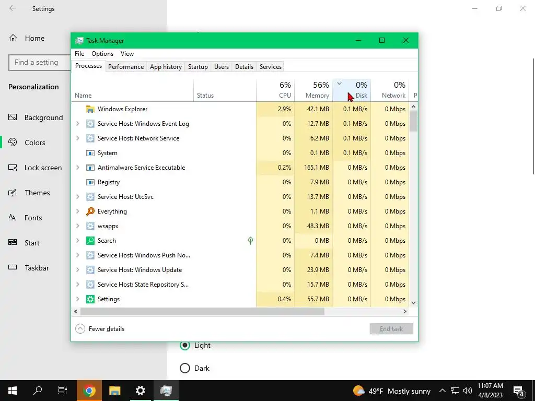
Task: Switch to the Startup tab
Action: [x=198, y=67]
